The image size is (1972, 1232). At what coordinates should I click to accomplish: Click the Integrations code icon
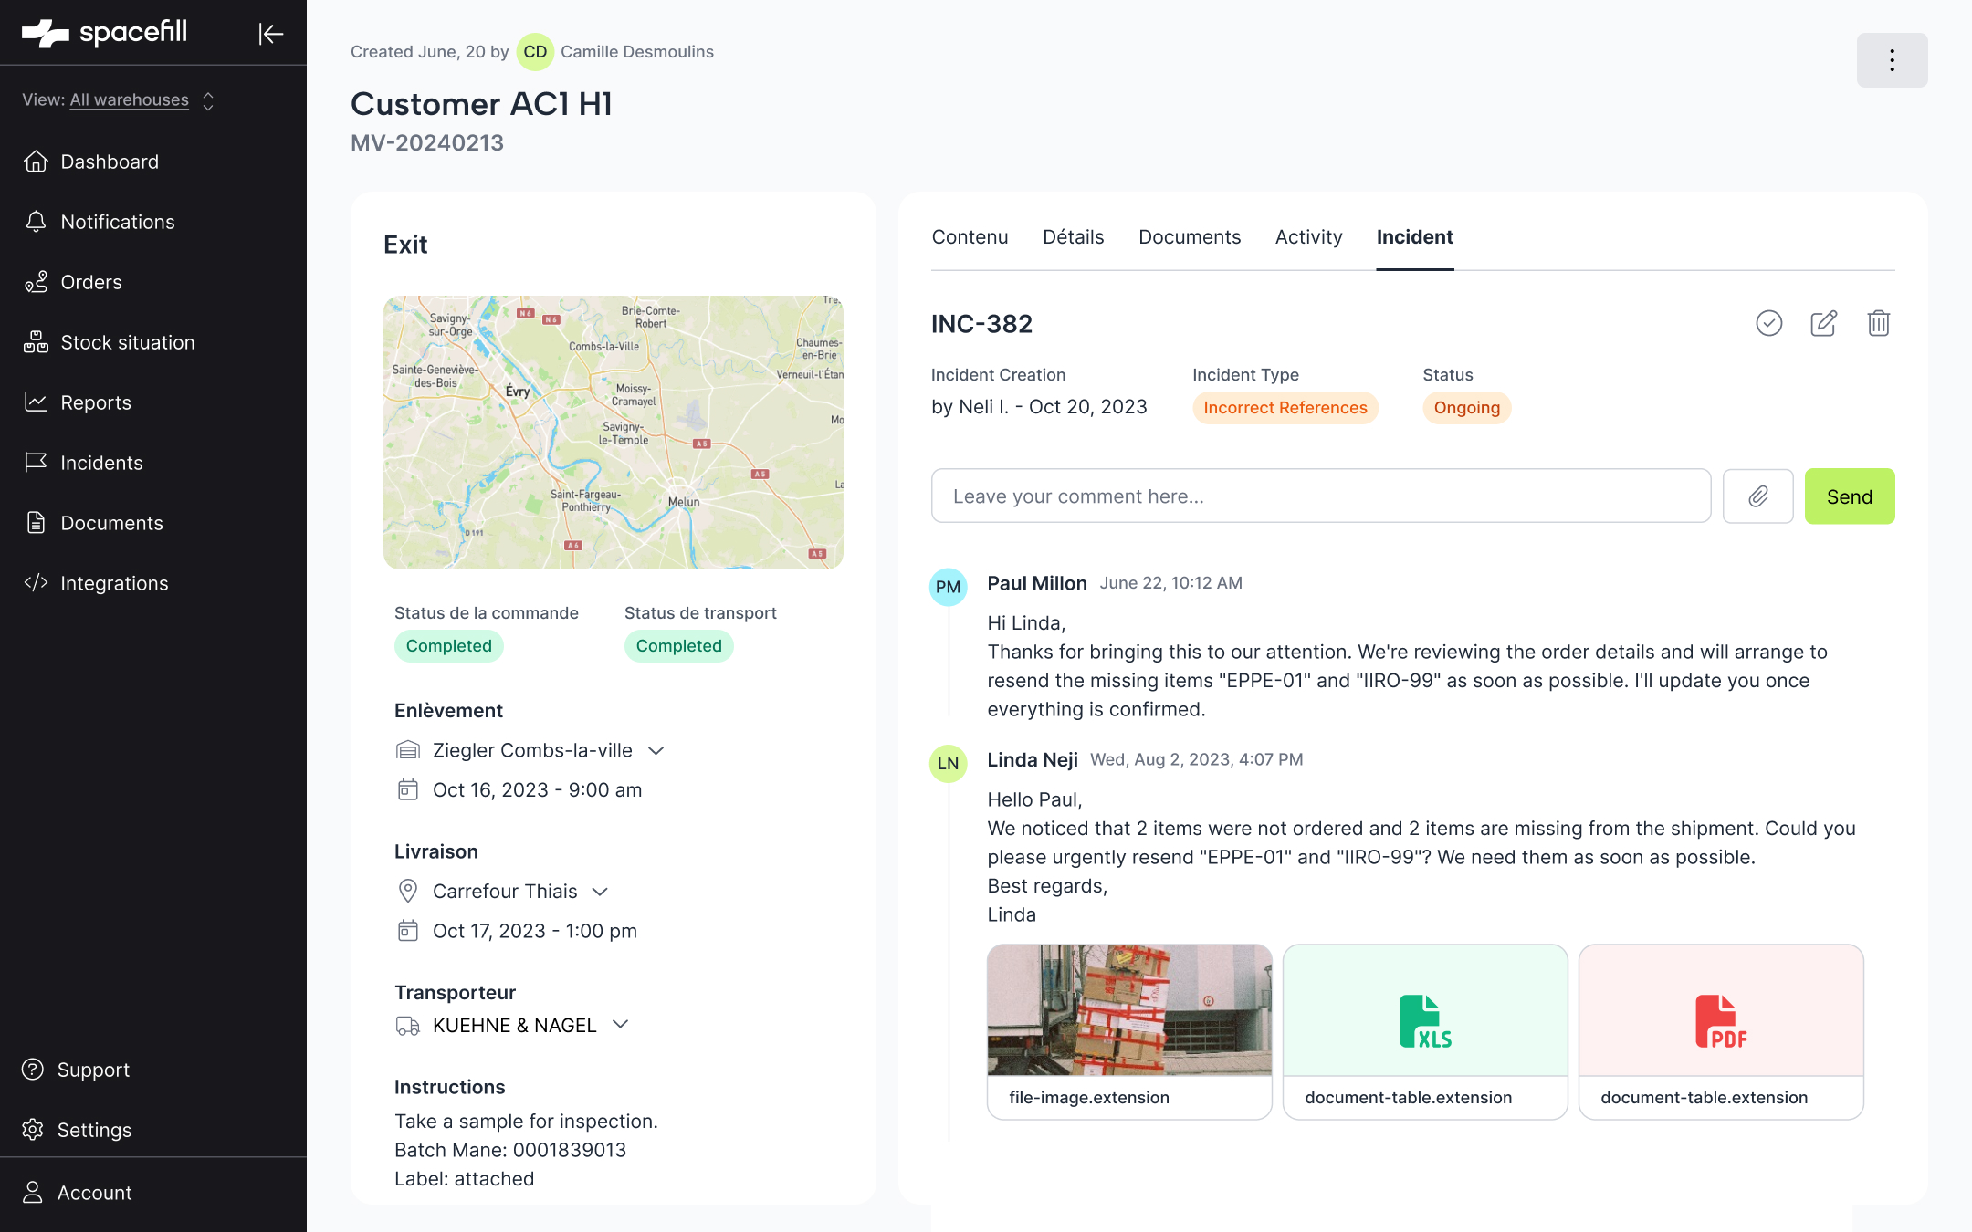point(36,582)
